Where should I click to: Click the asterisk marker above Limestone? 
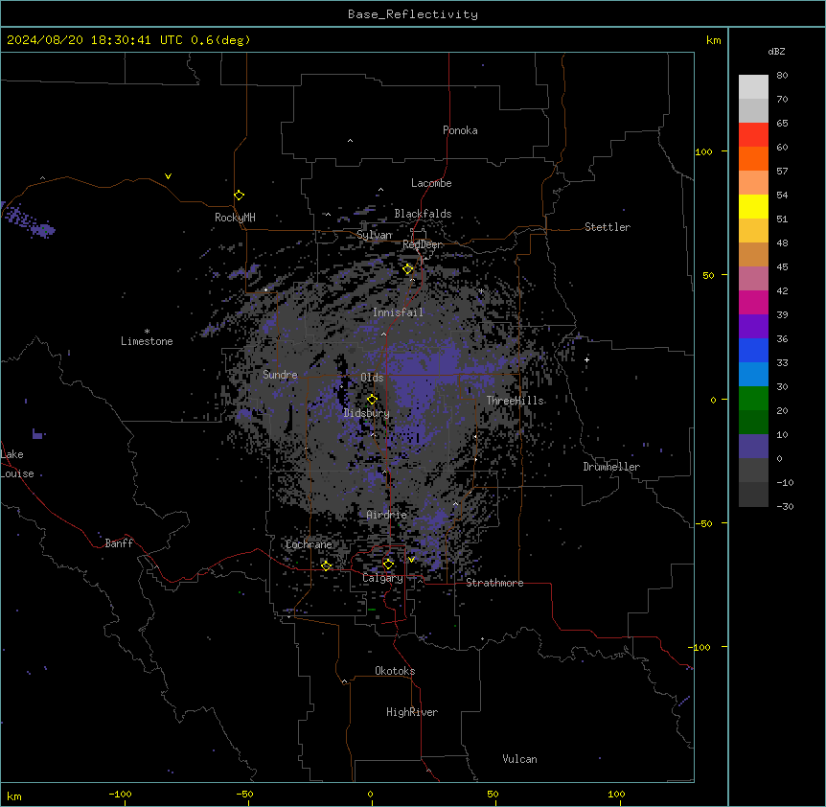[x=147, y=332]
